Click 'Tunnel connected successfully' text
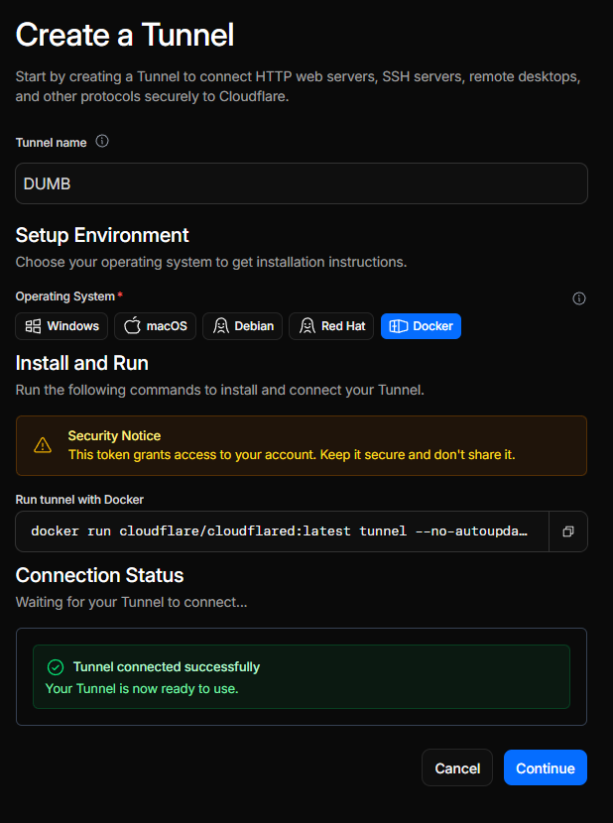 pyautogui.click(x=167, y=667)
